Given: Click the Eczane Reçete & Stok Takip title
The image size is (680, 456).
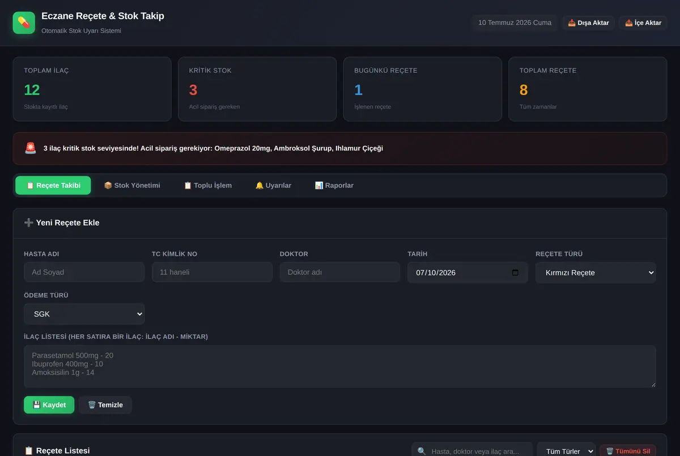Looking at the screenshot, I should pos(103,16).
